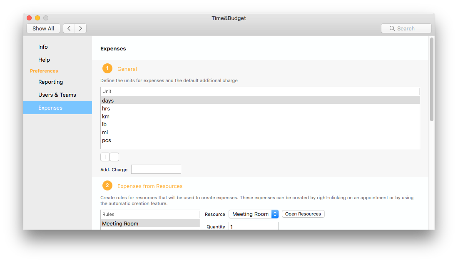The width and height of the screenshot is (458, 263).
Task: Click the vertical scrollbar thumb
Action: point(432,79)
